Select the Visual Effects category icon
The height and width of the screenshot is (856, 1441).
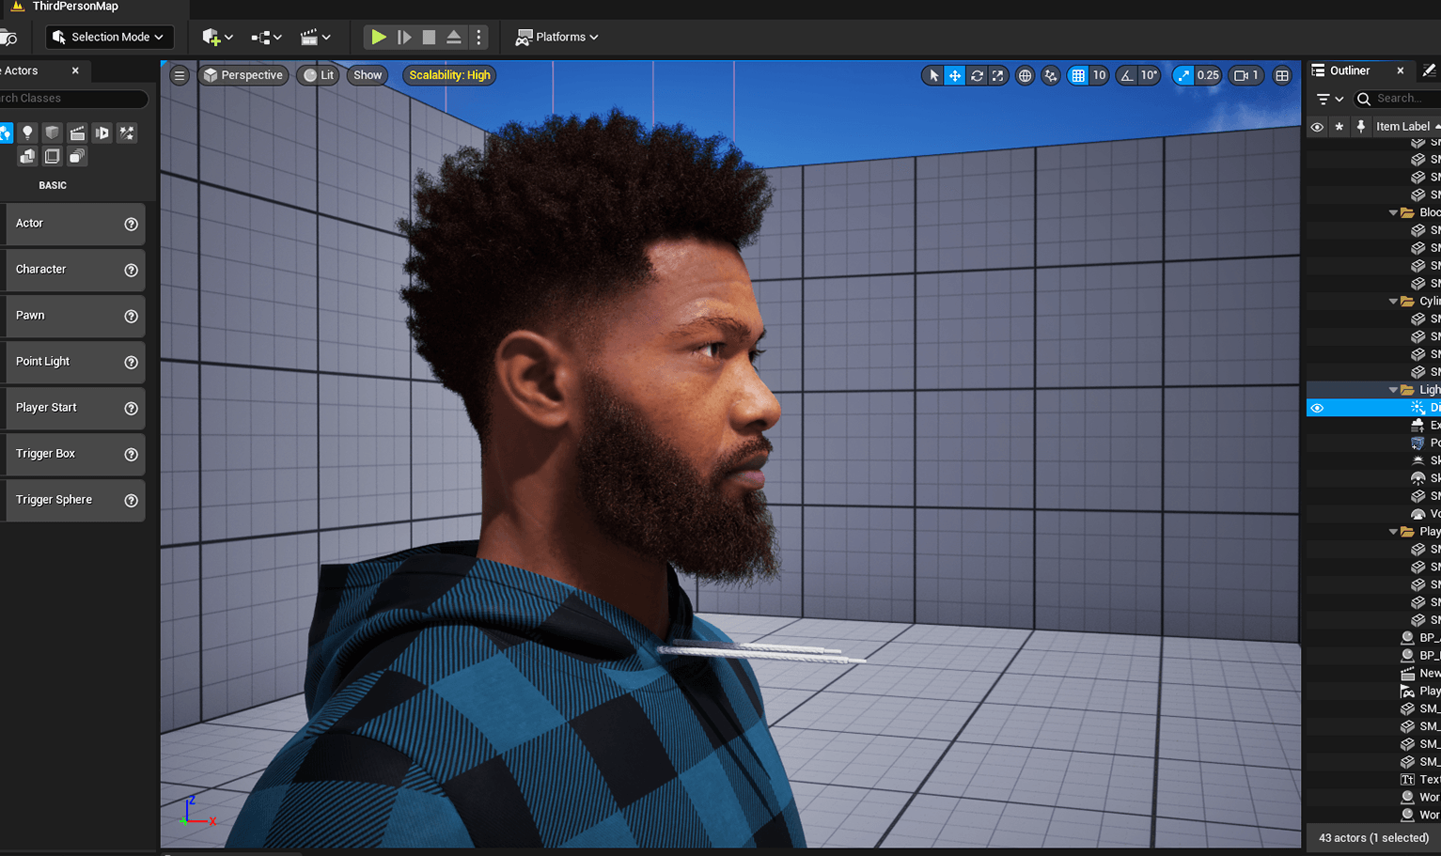pos(127,132)
